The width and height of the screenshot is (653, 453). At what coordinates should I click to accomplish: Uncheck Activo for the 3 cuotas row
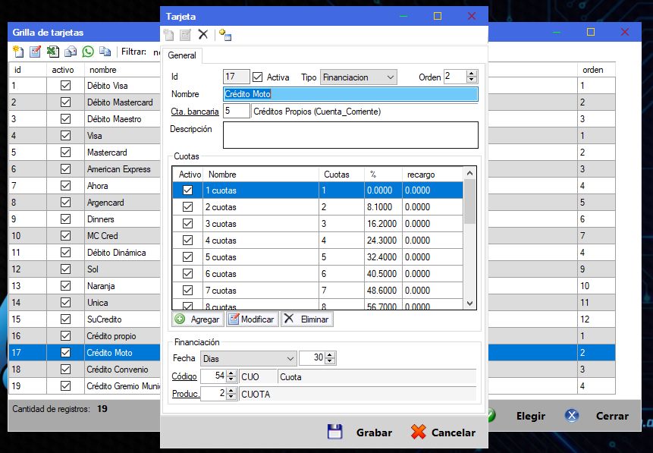pyautogui.click(x=188, y=224)
